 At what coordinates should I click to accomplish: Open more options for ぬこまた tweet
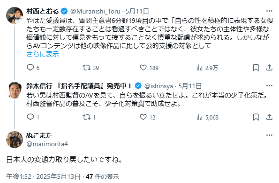[270, 135]
